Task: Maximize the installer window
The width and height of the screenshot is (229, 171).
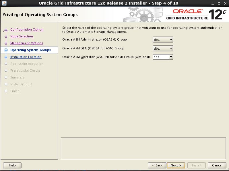Action: coord(219,3)
